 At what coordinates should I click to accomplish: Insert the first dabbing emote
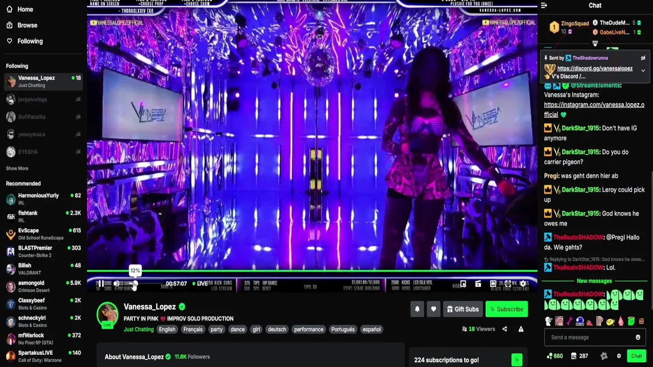(549, 321)
